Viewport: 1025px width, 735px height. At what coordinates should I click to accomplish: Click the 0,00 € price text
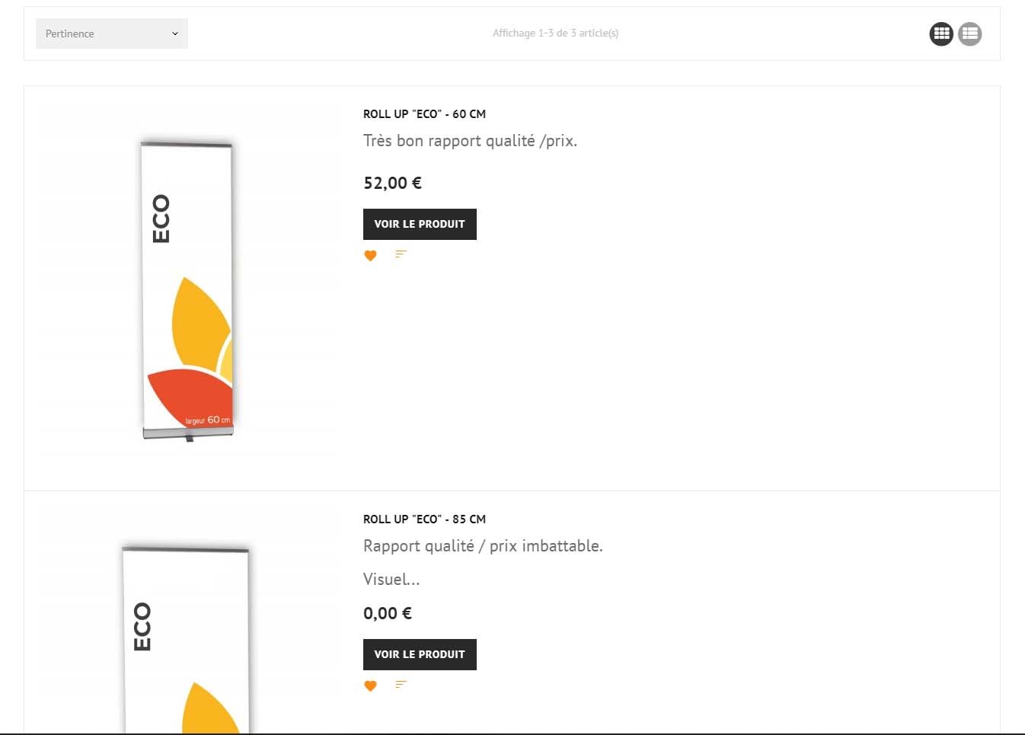pos(388,613)
